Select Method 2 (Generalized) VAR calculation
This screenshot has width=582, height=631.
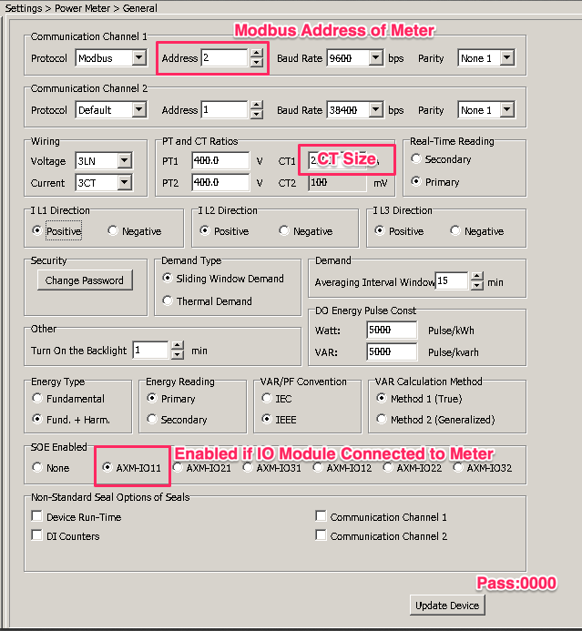436,420
